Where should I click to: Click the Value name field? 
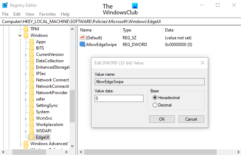pos(149,82)
